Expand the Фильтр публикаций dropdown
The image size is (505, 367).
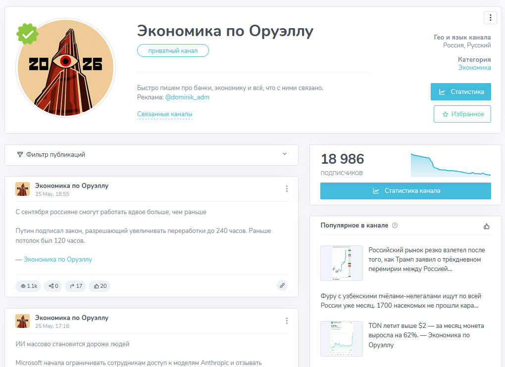pyautogui.click(x=151, y=155)
